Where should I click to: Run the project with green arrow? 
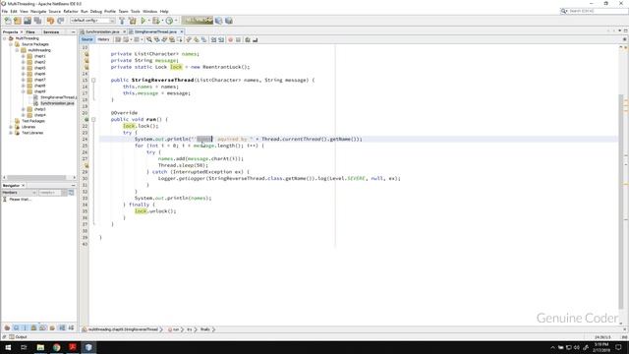tap(143, 21)
